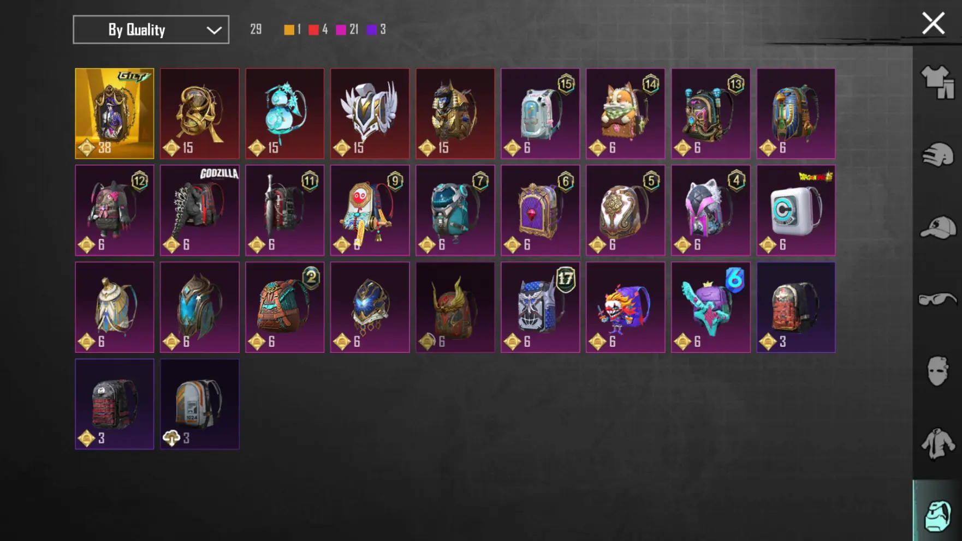The height and width of the screenshot is (541, 962).
Task: Select the backpack category icon
Action: click(x=937, y=515)
